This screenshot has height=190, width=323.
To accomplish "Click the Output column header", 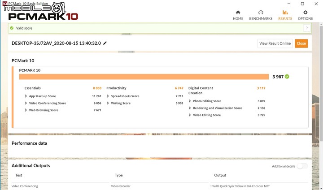I will point(220,175).
